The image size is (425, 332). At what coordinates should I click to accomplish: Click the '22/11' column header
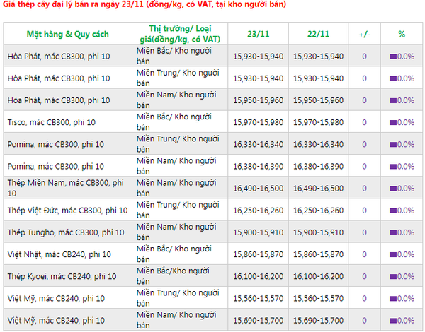318,35
